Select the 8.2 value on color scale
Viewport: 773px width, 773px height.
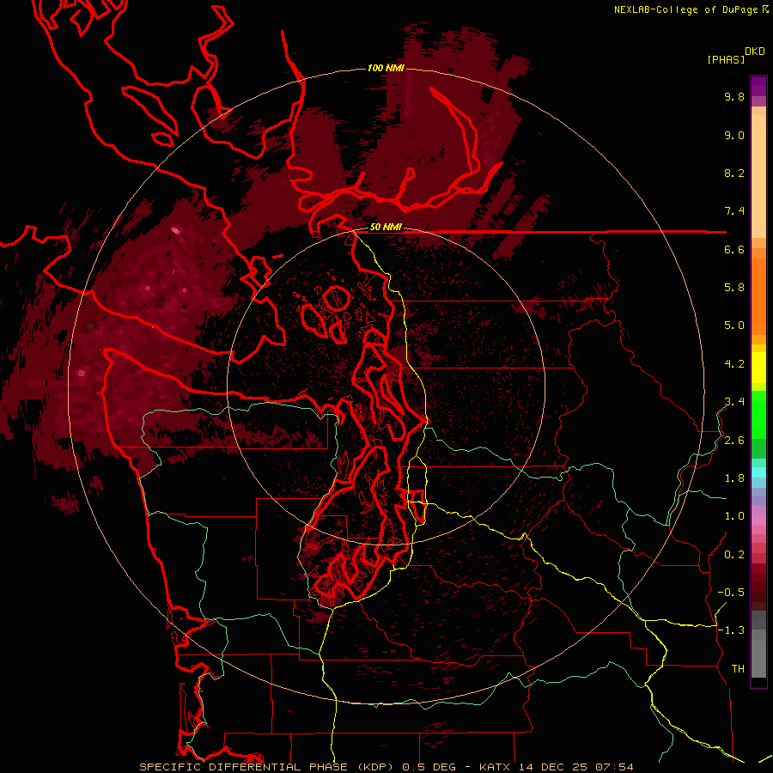pos(734,173)
